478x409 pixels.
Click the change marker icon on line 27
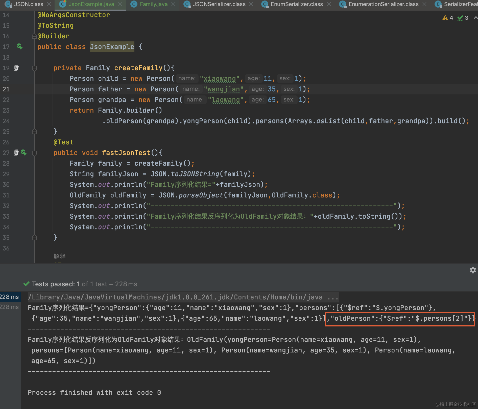tap(16, 152)
